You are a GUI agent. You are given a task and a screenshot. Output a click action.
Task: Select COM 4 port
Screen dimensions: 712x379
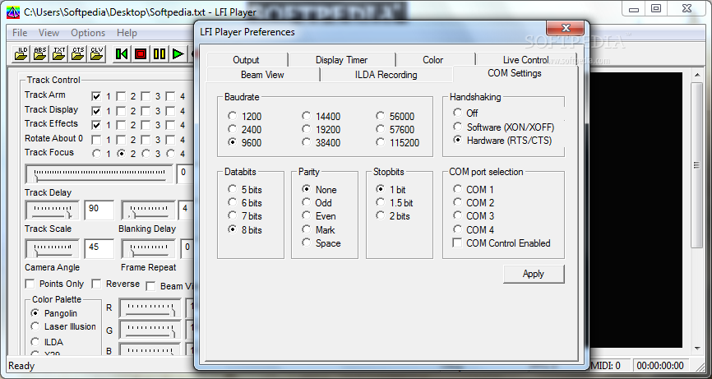tap(474, 229)
